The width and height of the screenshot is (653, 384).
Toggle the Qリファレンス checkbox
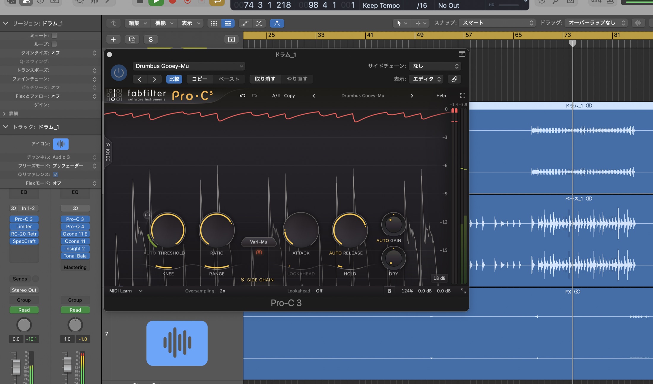[56, 174]
